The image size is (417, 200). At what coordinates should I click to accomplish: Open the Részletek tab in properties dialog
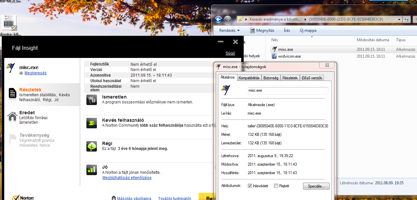(290, 78)
